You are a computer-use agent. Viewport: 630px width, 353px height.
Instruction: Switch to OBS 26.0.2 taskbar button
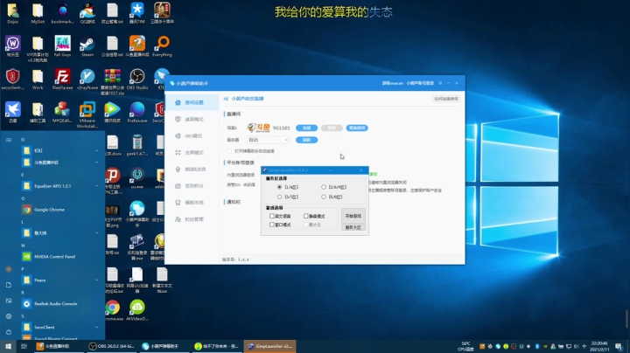pyautogui.click(x=111, y=346)
